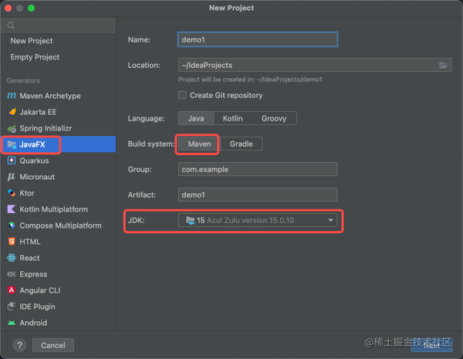Open the JDK 15 Azul Zulu combo box
The image size is (463, 359).
(x=258, y=220)
